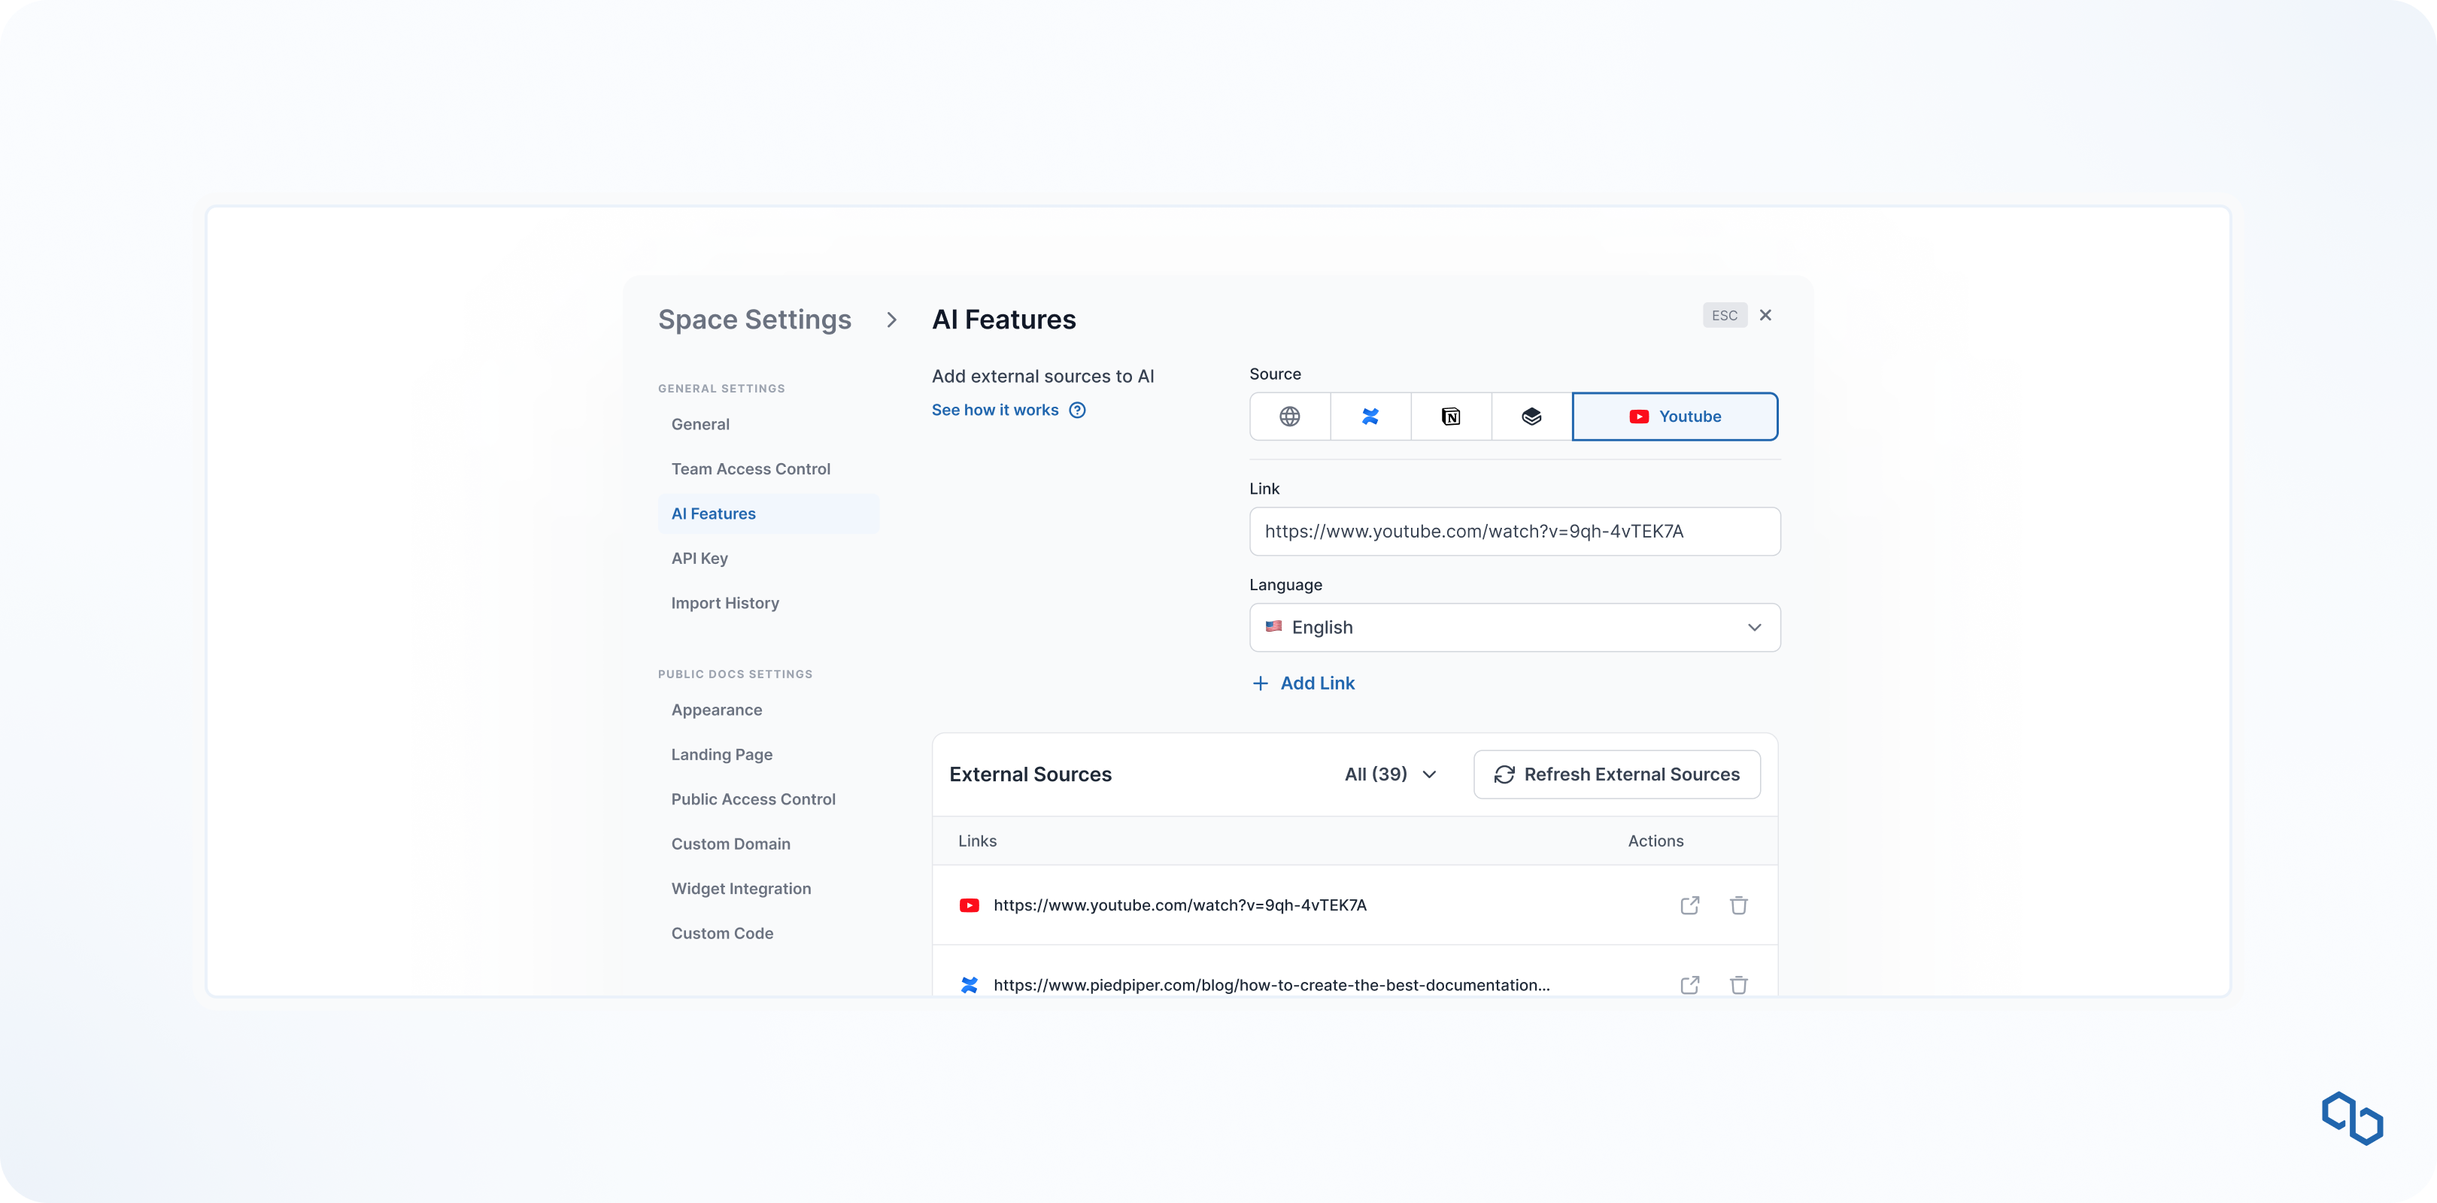Image resolution: width=2437 pixels, height=1203 pixels.
Task: Choose the Confluence source icon
Action: click(x=1370, y=416)
